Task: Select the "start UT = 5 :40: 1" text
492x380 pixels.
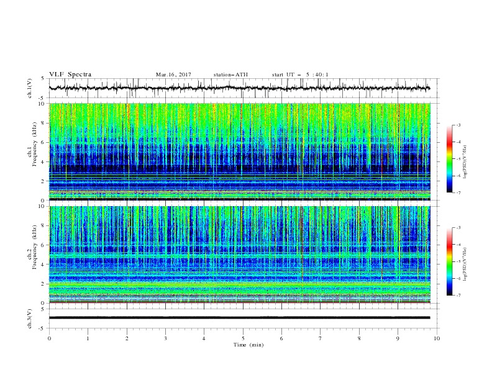Action: click(300, 75)
